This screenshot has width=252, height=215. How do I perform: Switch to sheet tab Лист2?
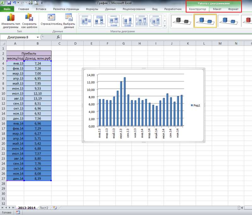click(44, 208)
